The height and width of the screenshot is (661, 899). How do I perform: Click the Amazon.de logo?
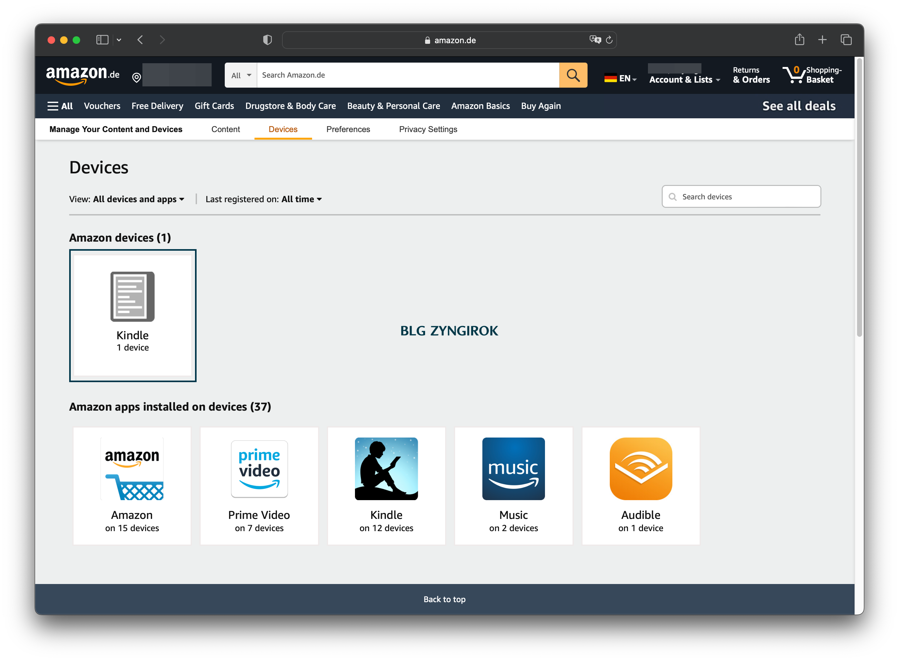82,75
